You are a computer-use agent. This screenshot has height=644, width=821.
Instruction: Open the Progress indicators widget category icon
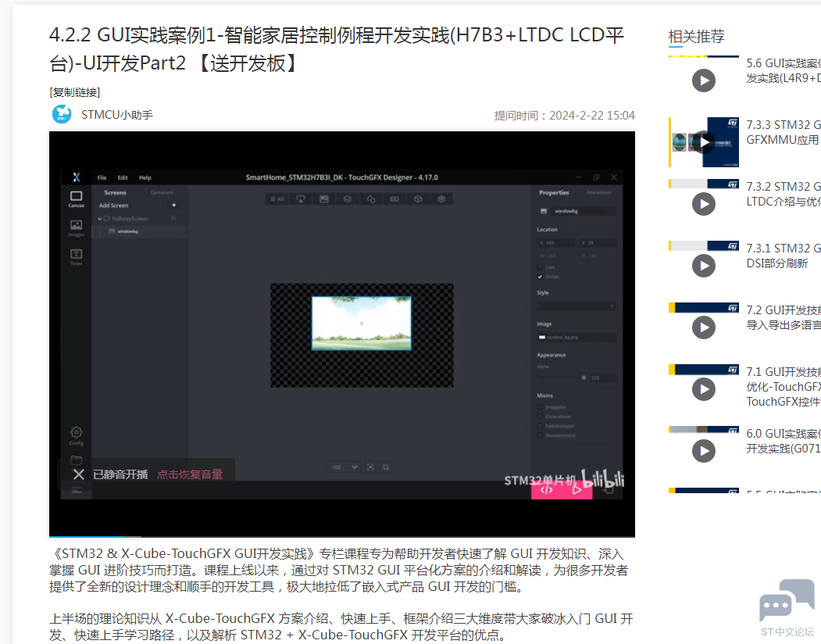coord(394,199)
